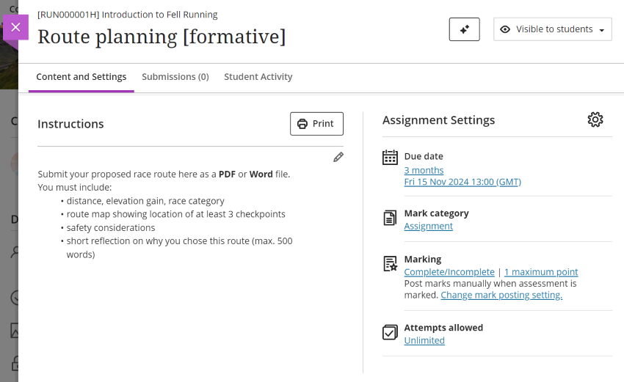The image size is (624, 382).
Task: Click the Assignment mark category link
Action: (428, 227)
